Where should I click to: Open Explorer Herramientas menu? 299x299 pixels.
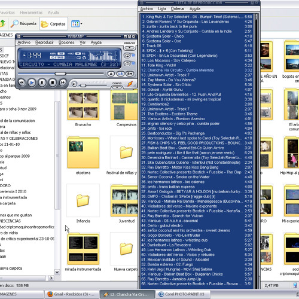point(31,13)
